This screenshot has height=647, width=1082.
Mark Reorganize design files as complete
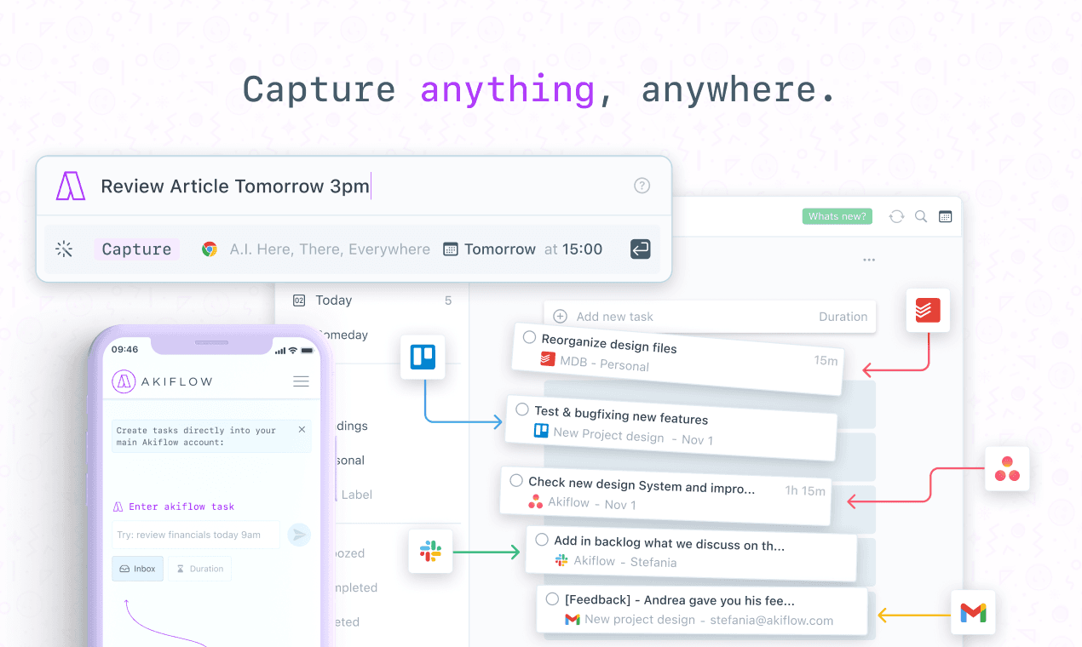point(529,338)
